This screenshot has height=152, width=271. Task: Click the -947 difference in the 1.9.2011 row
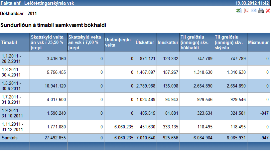264,113
